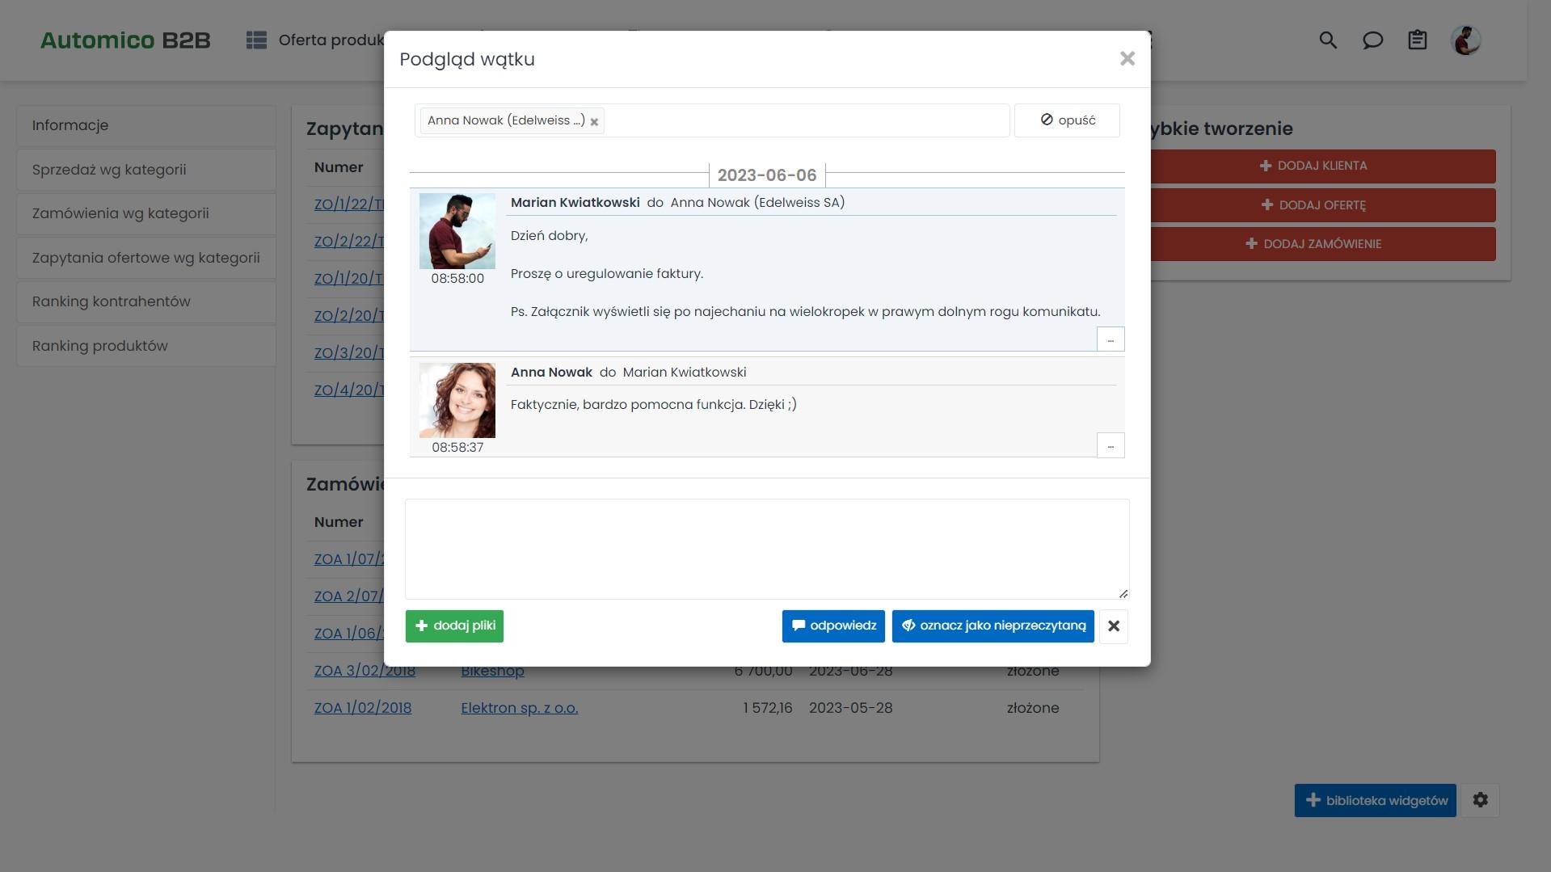1551x872 pixels.
Task: Expand ellipsis menu on Marian Kwiatkowski's message
Action: [x=1110, y=339]
